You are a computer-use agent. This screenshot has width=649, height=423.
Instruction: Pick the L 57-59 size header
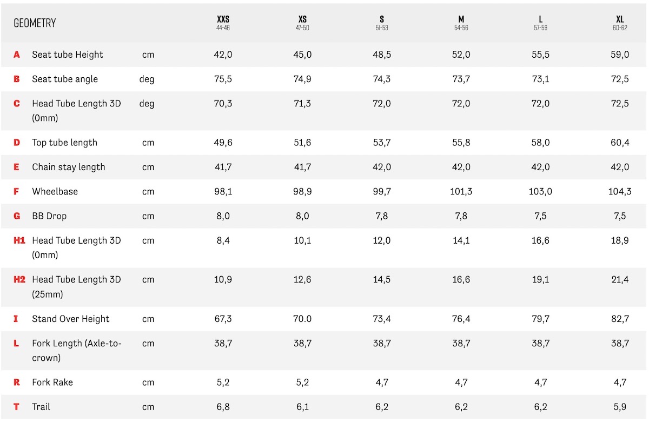[540, 23]
